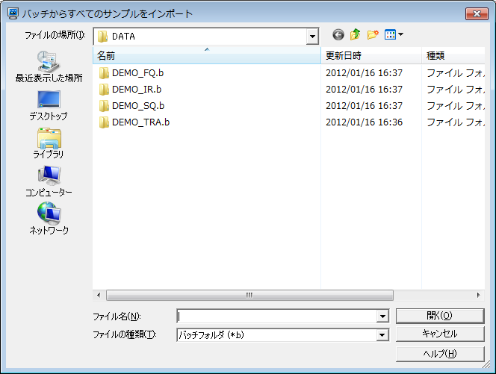Sort by 更新日時 column header
The width and height of the screenshot is (496, 374).
tap(371, 56)
